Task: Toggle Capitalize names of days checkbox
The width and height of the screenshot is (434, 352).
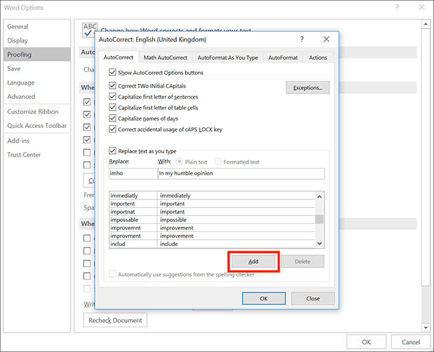Action: click(112, 118)
